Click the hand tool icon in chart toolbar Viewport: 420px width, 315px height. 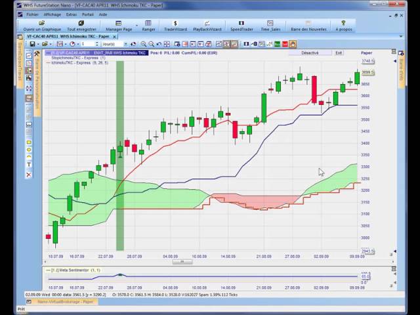pos(293,44)
